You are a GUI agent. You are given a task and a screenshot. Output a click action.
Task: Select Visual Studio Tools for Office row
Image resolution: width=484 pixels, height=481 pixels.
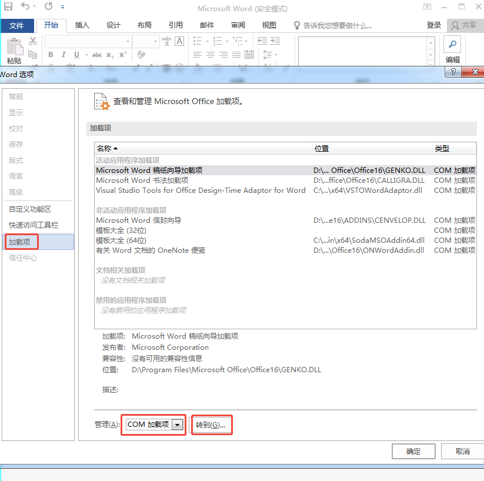pos(285,190)
